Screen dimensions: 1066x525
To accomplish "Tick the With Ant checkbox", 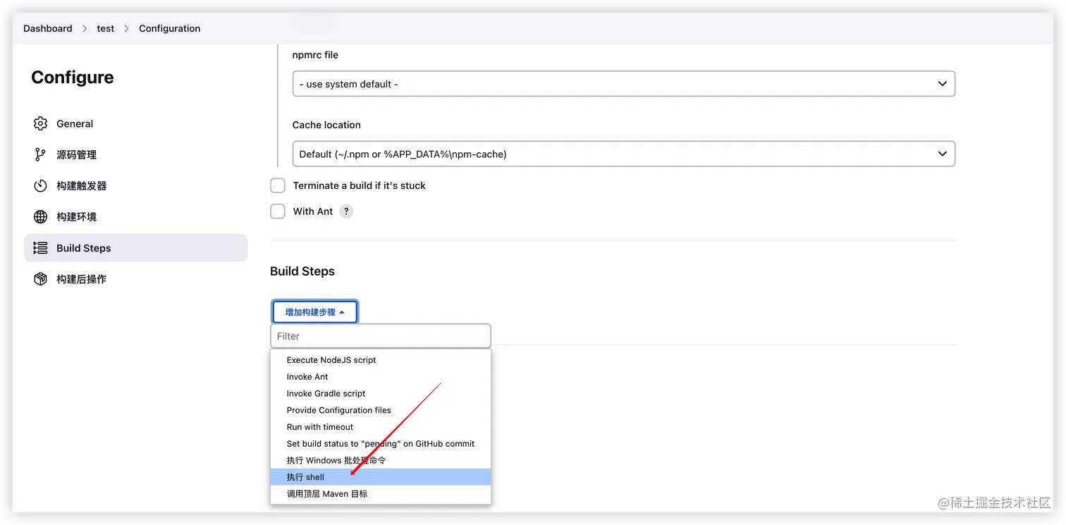I will coord(278,211).
